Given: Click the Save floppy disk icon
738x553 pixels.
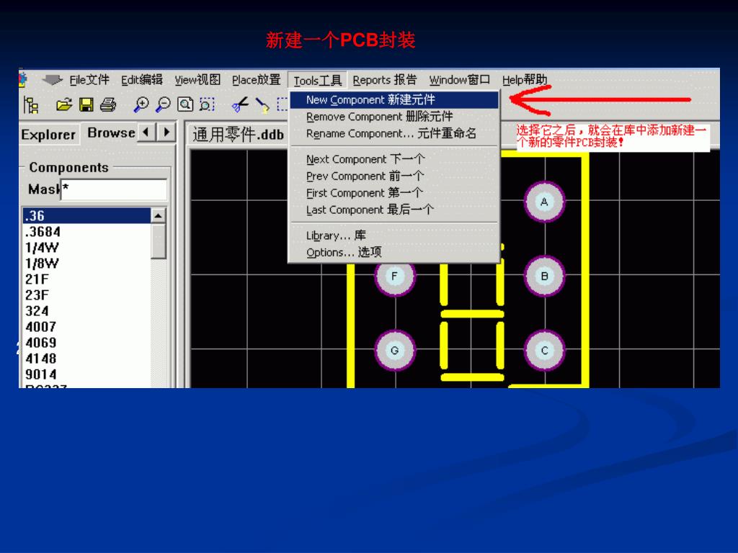Looking at the screenshot, I should (x=86, y=104).
